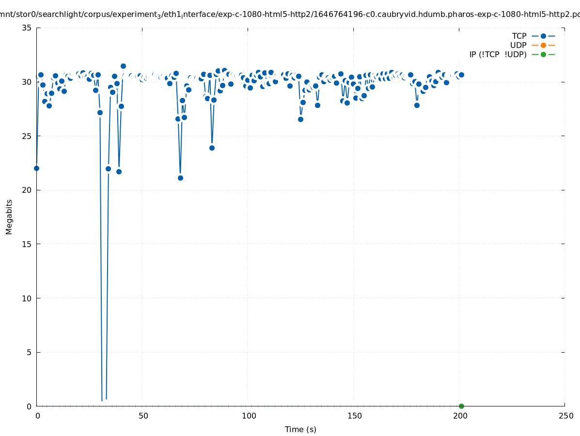Click the first TCP data point at 22 megabits

tap(36, 168)
